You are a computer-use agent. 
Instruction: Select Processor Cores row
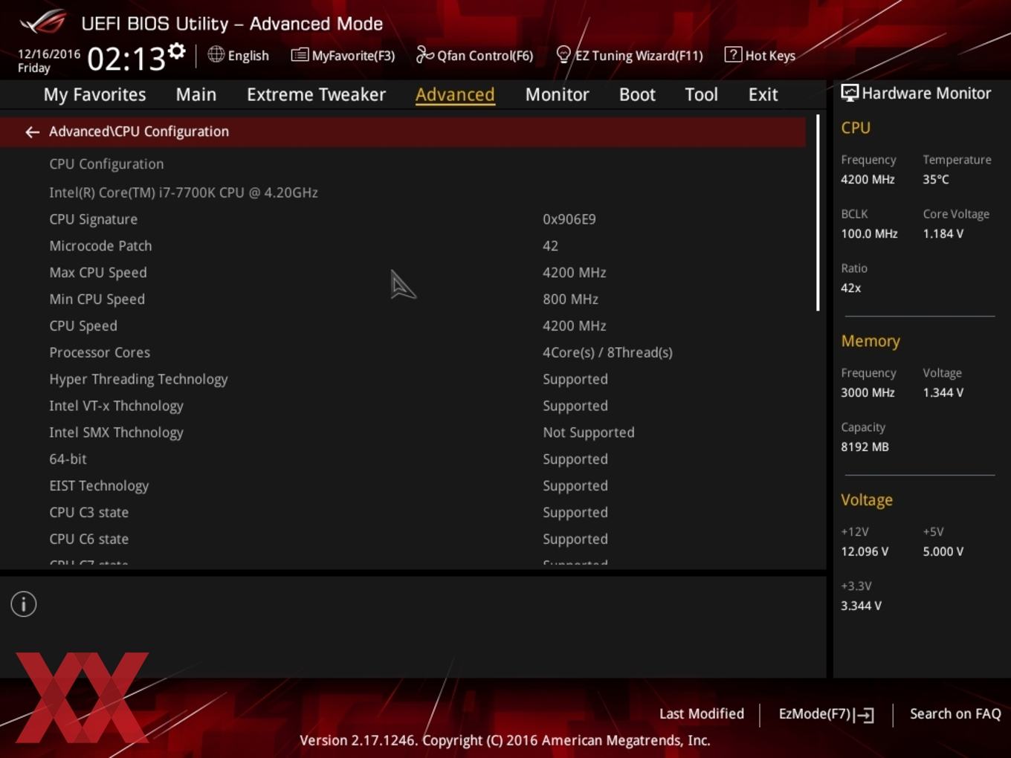402,352
